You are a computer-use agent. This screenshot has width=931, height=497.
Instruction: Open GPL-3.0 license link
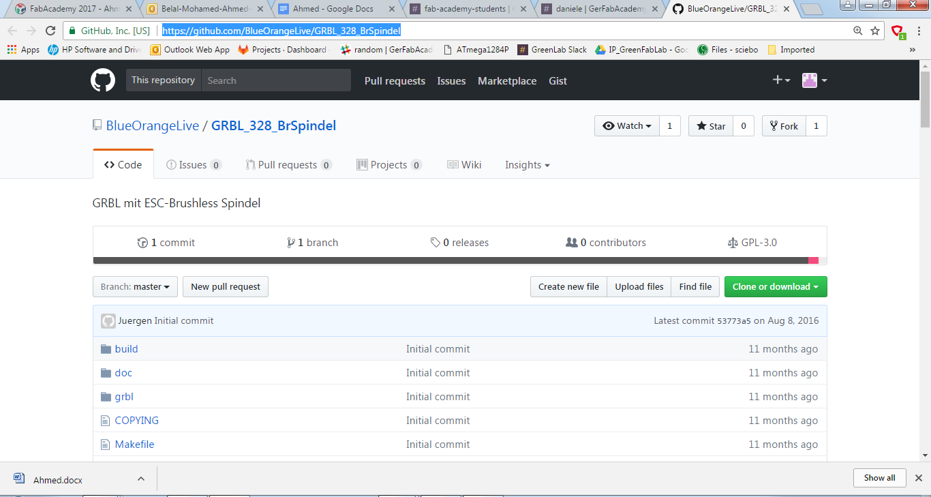(x=752, y=243)
